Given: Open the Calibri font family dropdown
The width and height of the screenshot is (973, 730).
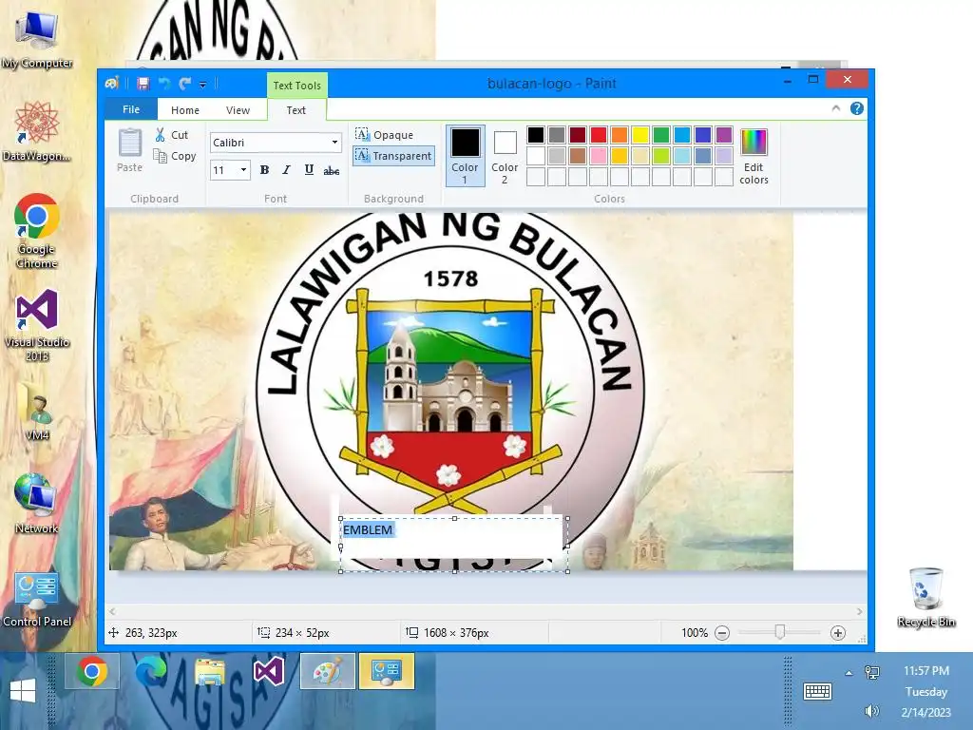Looking at the screenshot, I should click(335, 143).
